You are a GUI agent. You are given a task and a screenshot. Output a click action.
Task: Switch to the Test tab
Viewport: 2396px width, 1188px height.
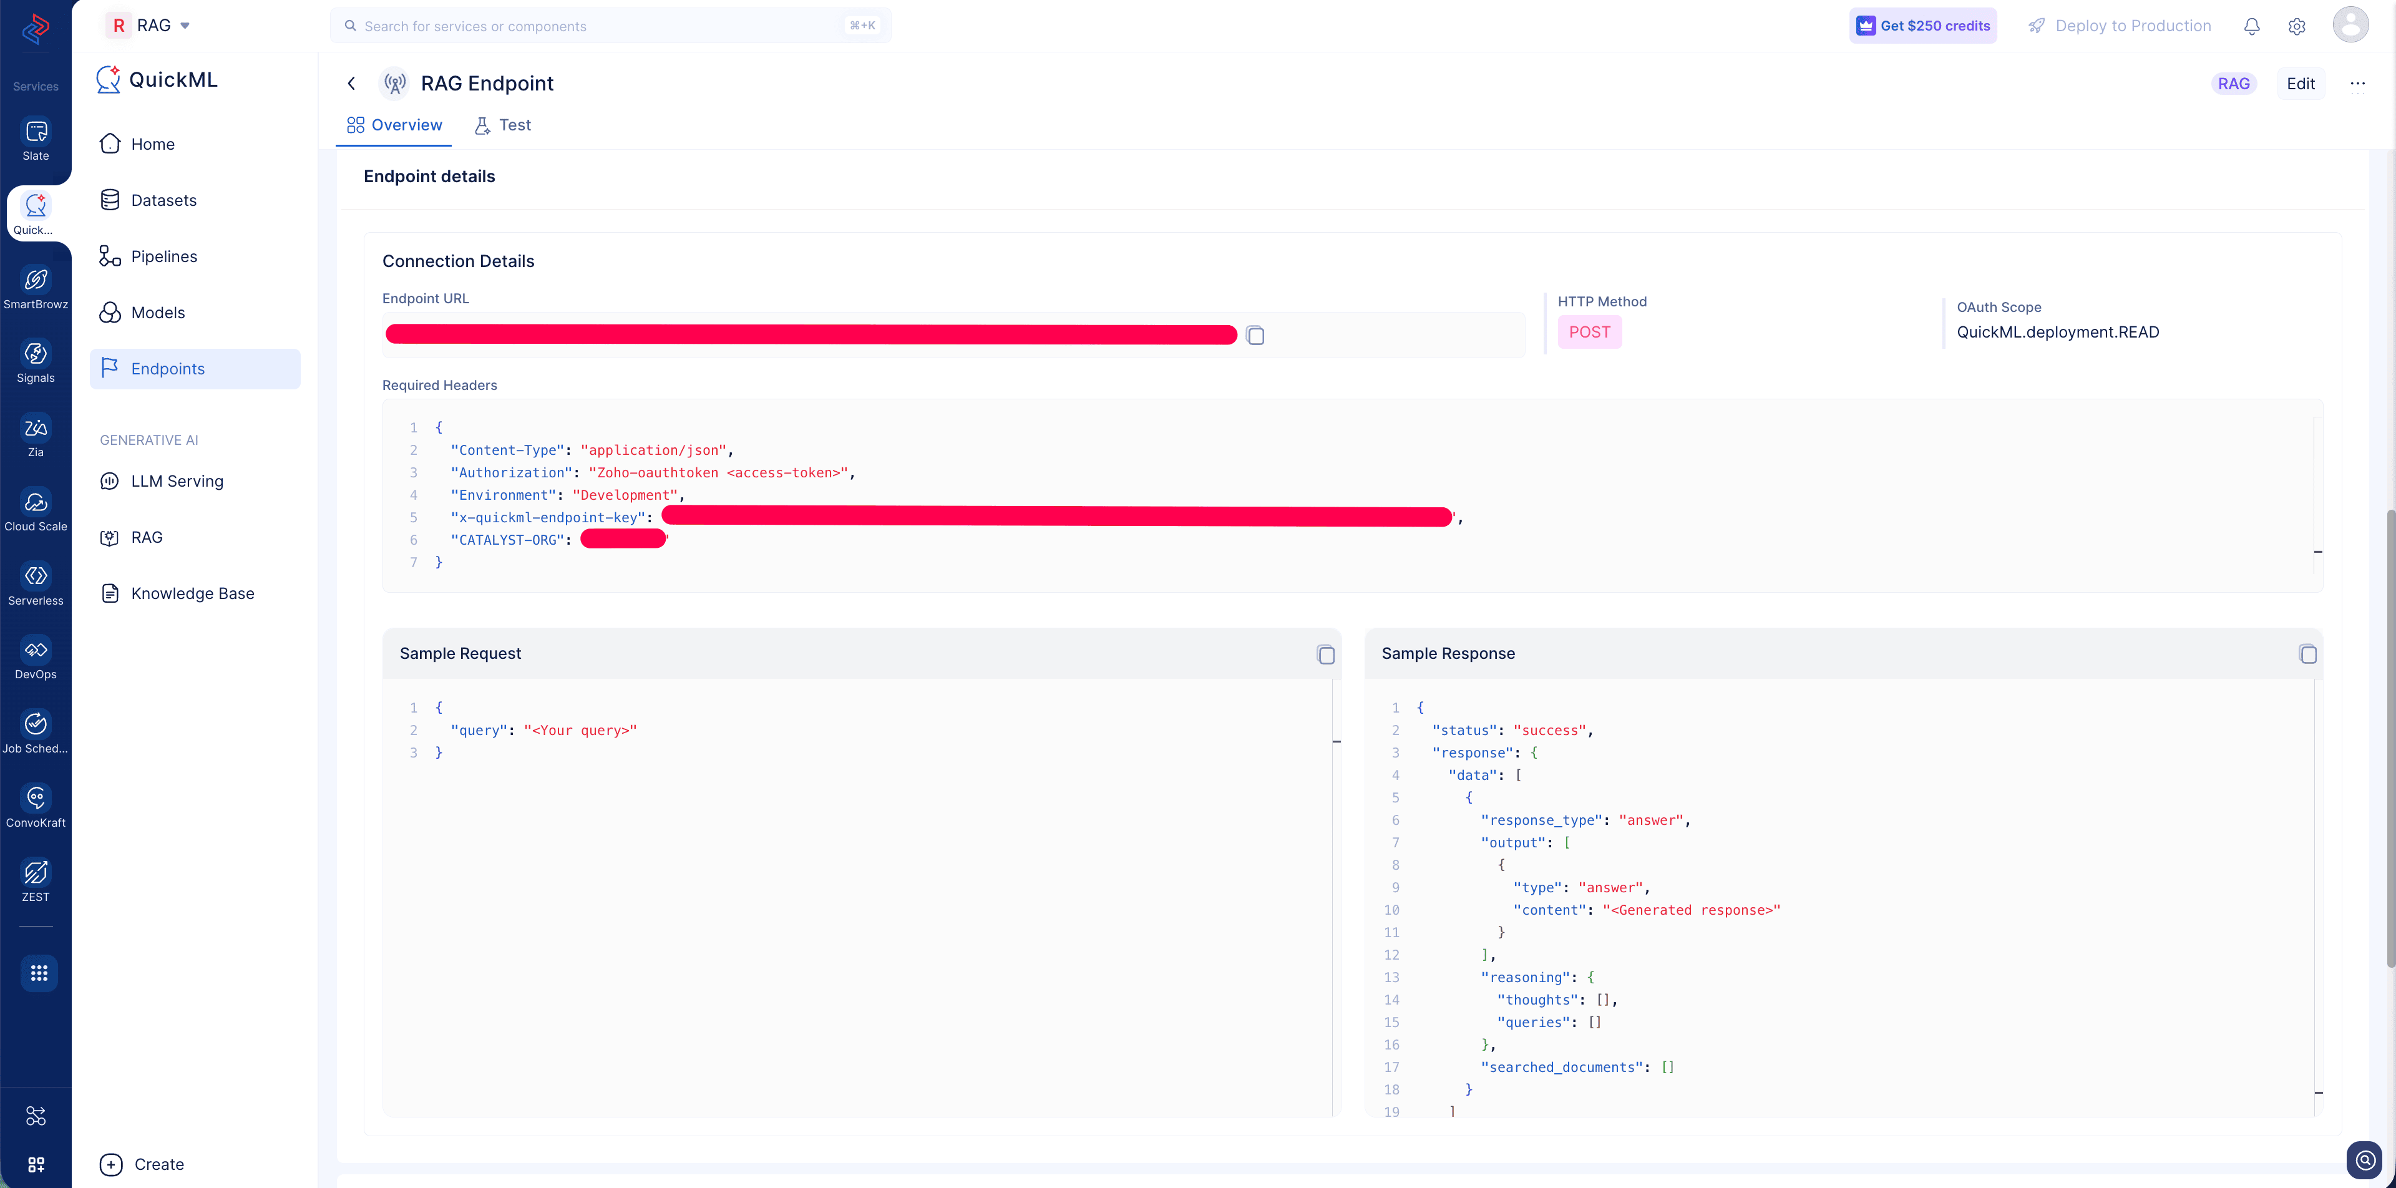point(503,125)
